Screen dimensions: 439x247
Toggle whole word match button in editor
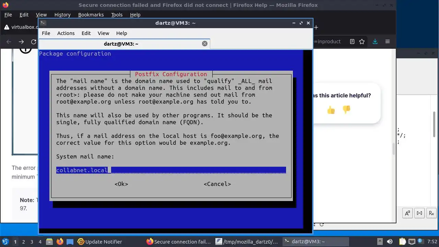click(x=419, y=213)
